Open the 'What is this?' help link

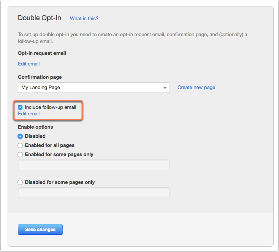tap(84, 18)
